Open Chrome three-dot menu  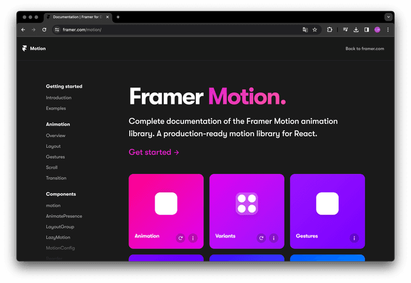[388, 30]
